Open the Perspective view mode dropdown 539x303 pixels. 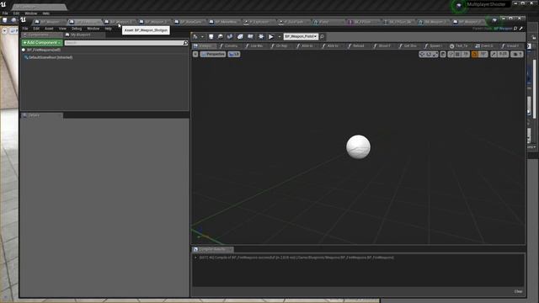213,54
